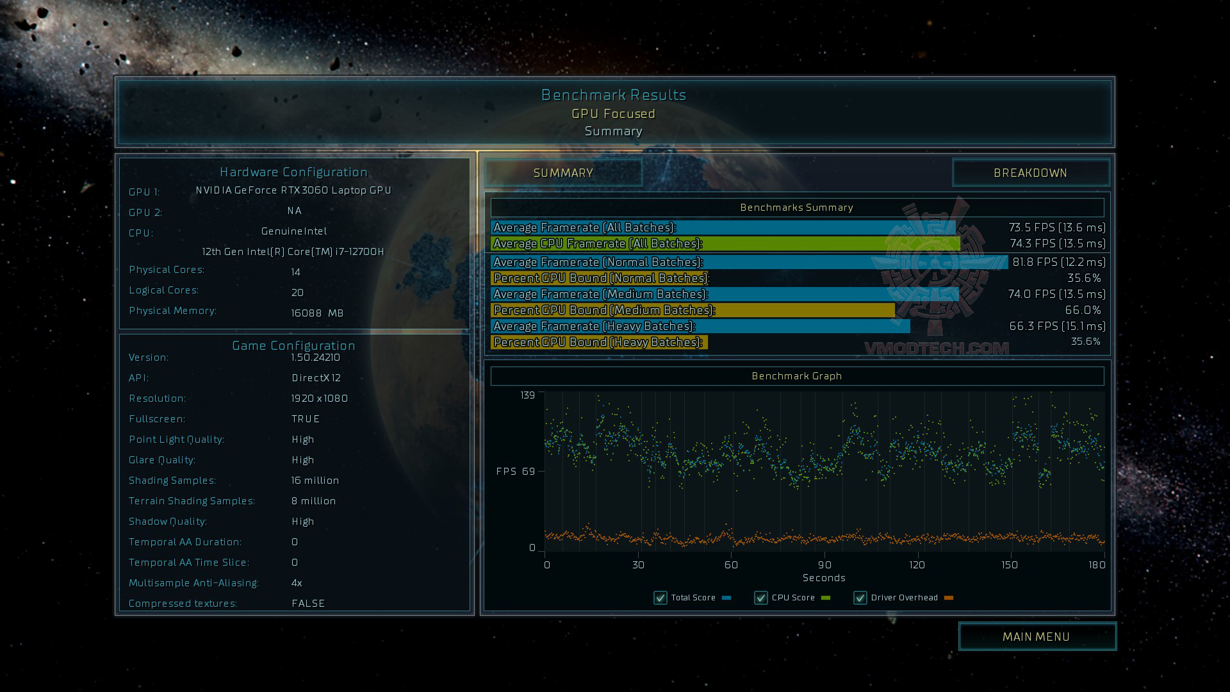The width and height of the screenshot is (1230, 692).
Task: Click the Percent GPU Bound (Medium Batches) bar
Action: pyautogui.click(x=693, y=310)
